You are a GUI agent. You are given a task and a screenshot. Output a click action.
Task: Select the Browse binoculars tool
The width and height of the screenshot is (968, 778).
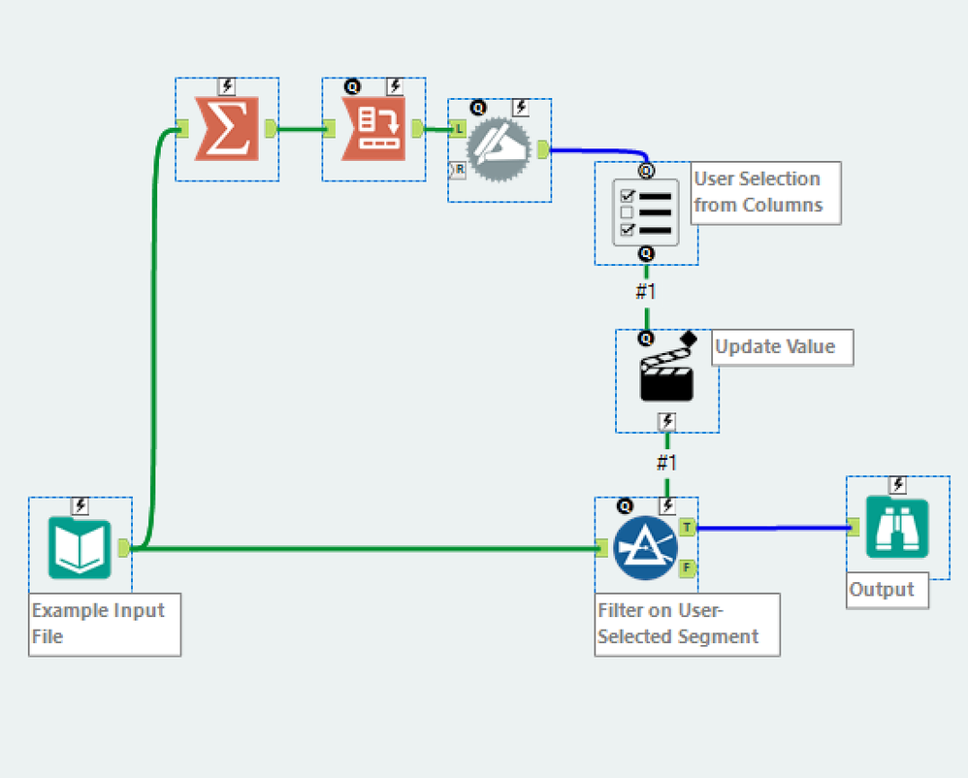[897, 527]
